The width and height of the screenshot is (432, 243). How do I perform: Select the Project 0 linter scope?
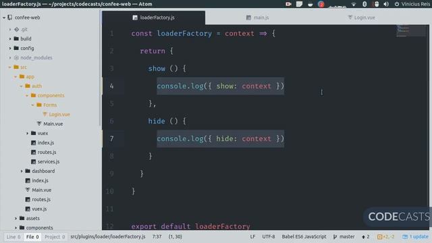point(55,237)
